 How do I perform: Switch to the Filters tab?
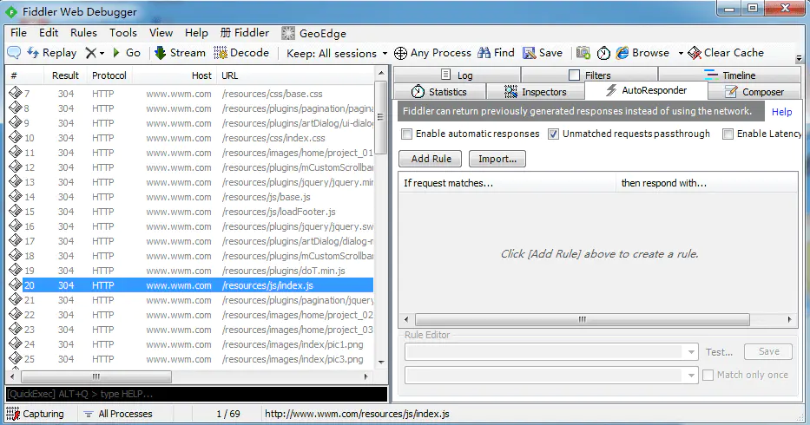589,75
